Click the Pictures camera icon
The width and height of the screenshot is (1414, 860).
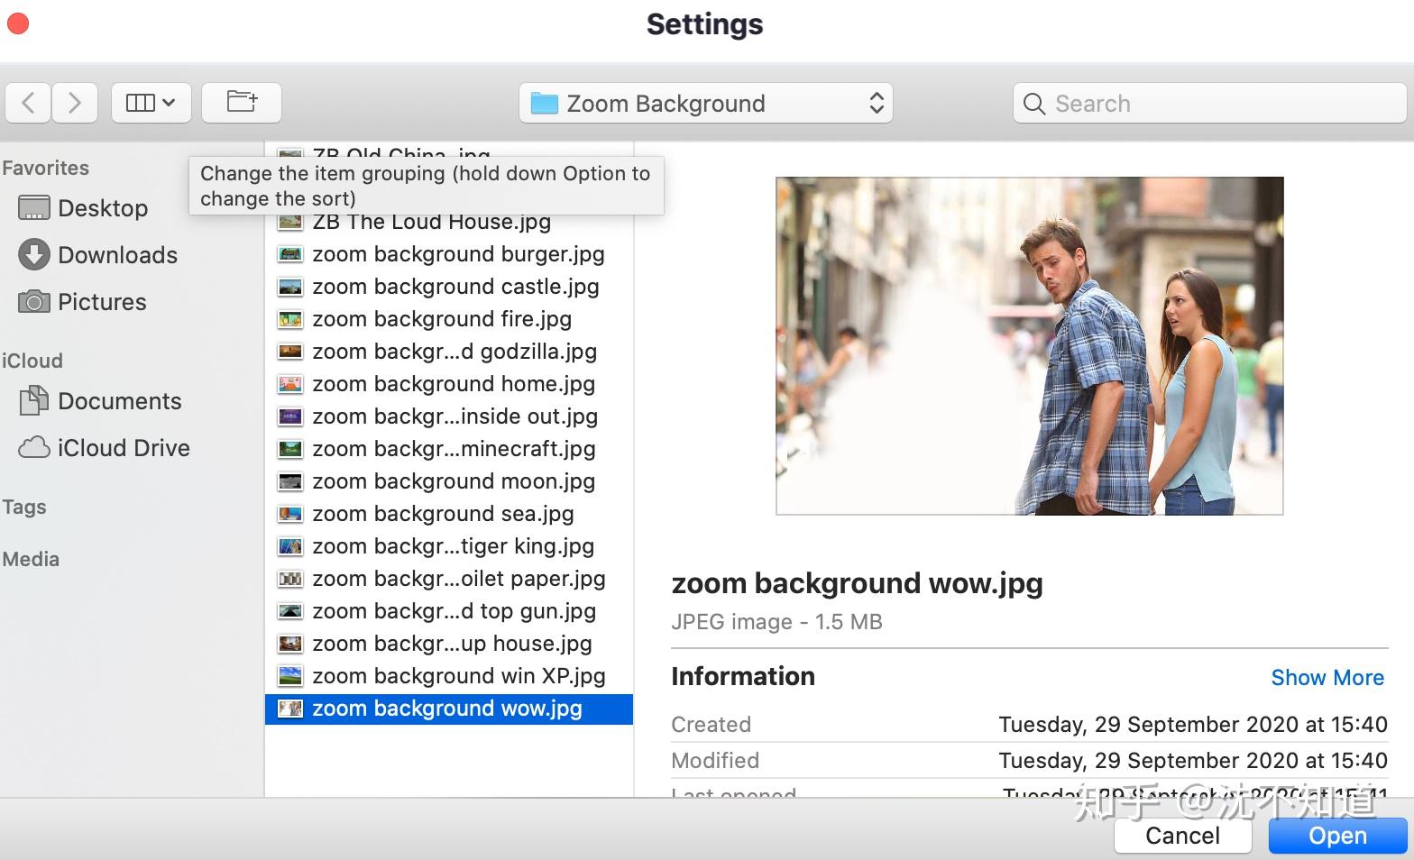[x=34, y=302]
